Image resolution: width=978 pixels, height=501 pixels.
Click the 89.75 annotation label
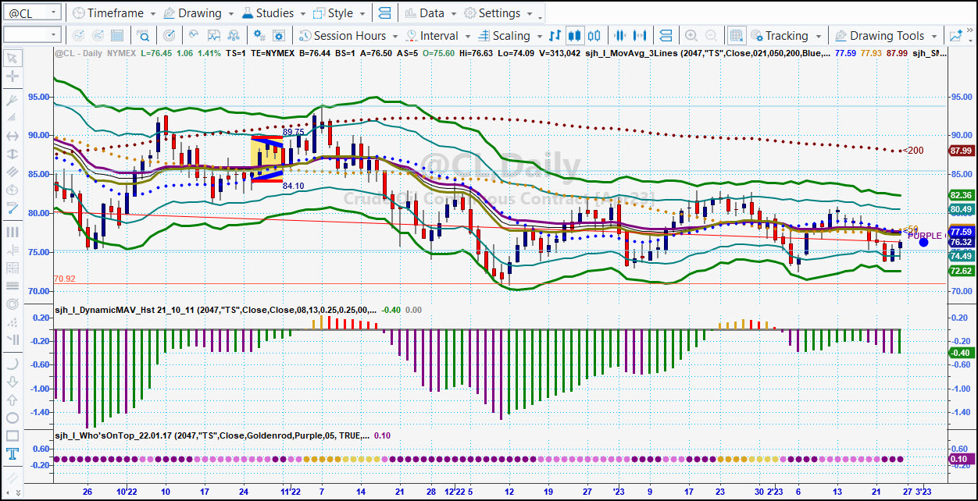(x=294, y=133)
